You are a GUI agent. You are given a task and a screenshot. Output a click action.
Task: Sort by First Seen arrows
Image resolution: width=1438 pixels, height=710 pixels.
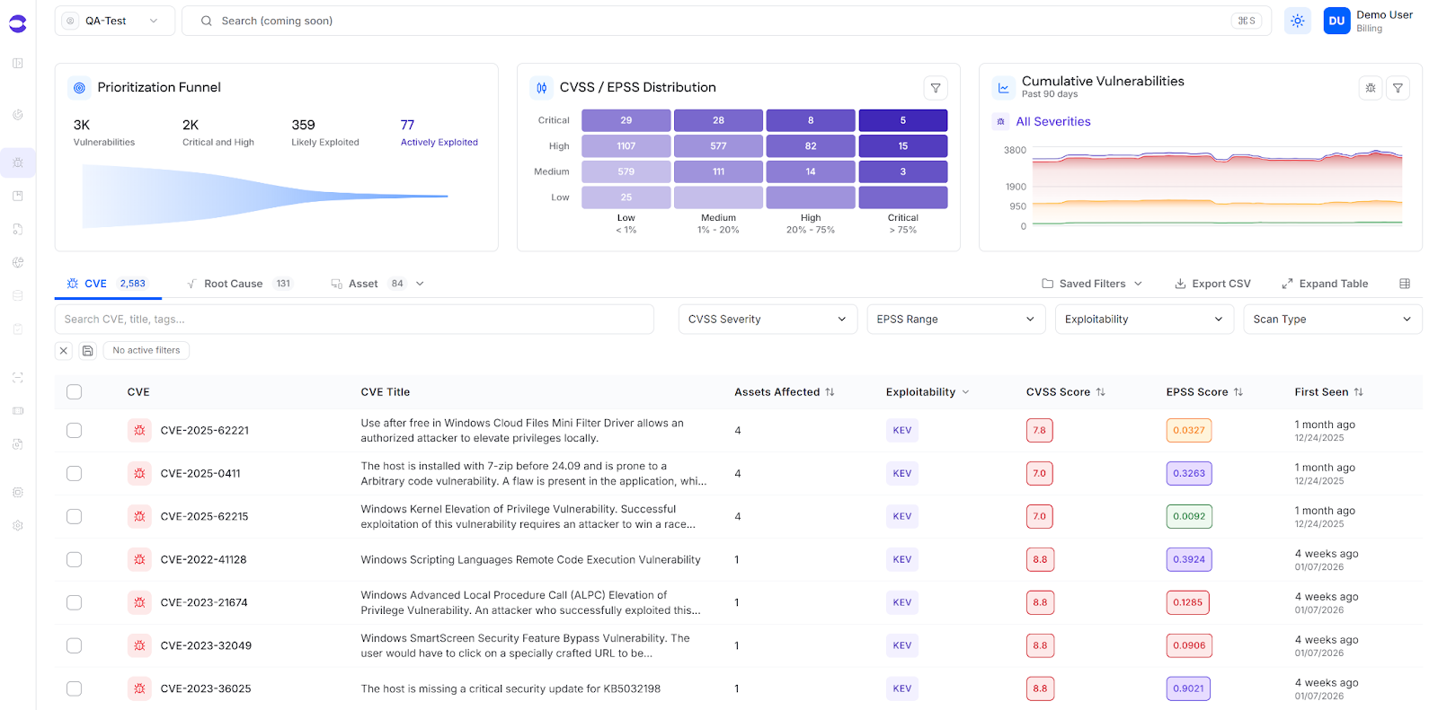[1359, 392]
